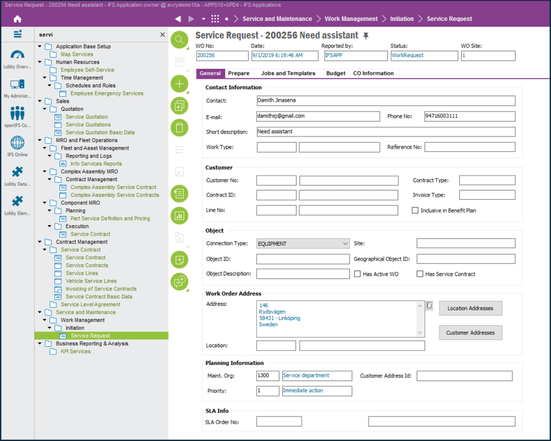This screenshot has width=551, height=441.
Task: Click the Home icon in top bar
Action: [17, 19]
